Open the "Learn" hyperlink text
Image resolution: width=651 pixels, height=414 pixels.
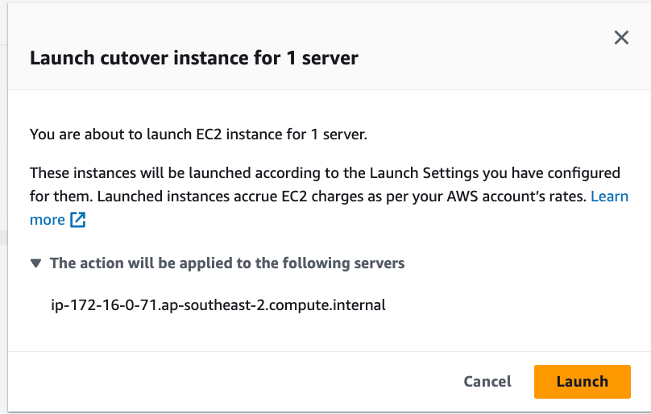609,196
